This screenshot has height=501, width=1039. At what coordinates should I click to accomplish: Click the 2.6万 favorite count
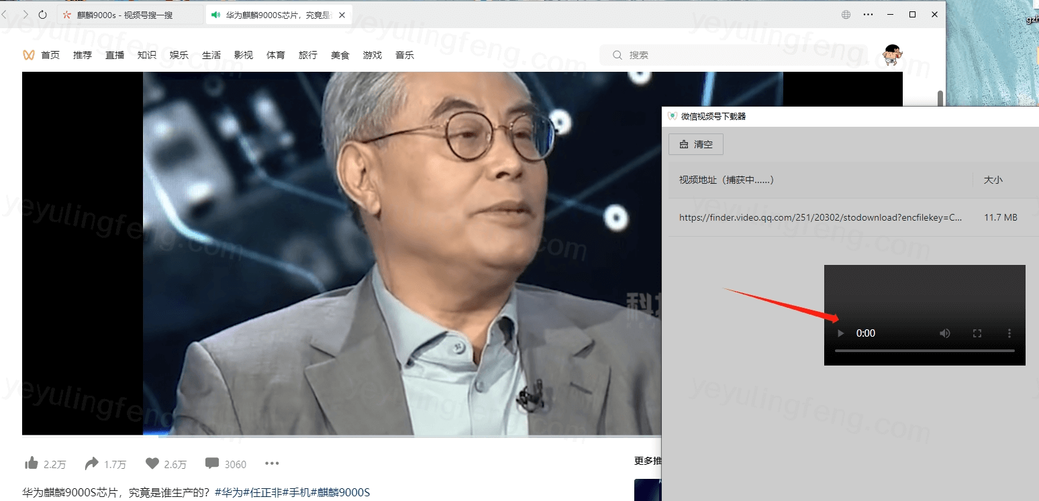tap(176, 464)
